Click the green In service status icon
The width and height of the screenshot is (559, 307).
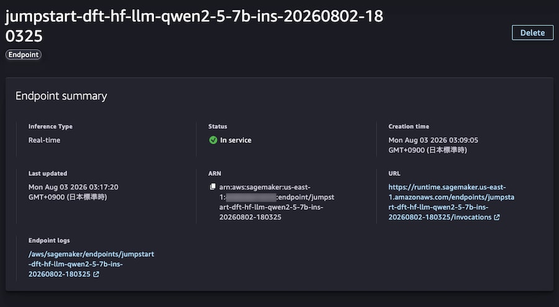click(x=213, y=140)
